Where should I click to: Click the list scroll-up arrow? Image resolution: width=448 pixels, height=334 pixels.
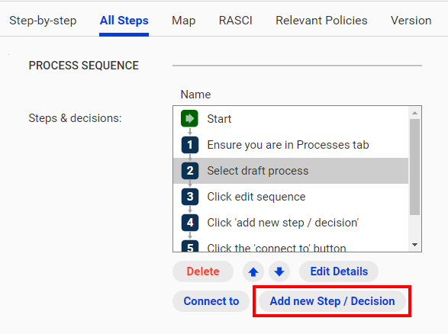[x=415, y=113]
